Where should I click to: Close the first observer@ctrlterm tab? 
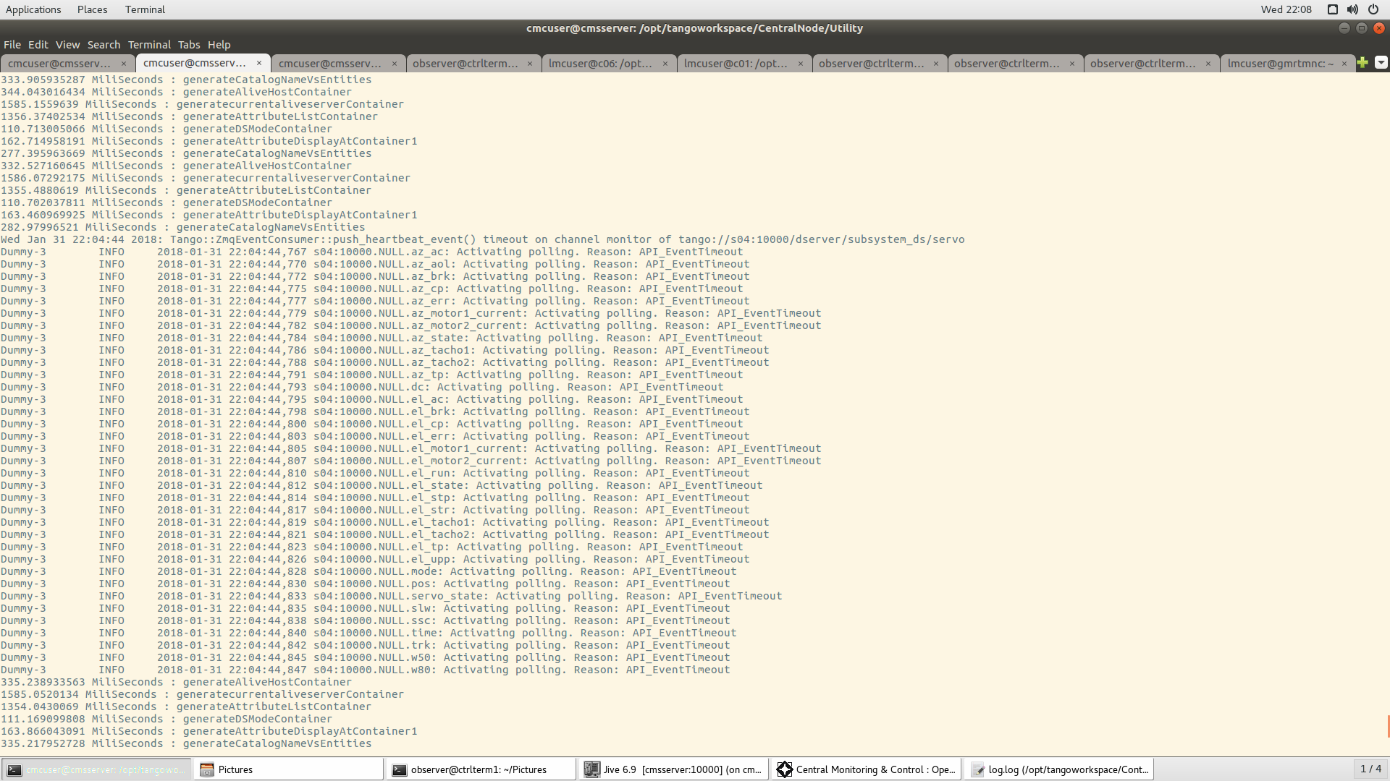click(530, 64)
